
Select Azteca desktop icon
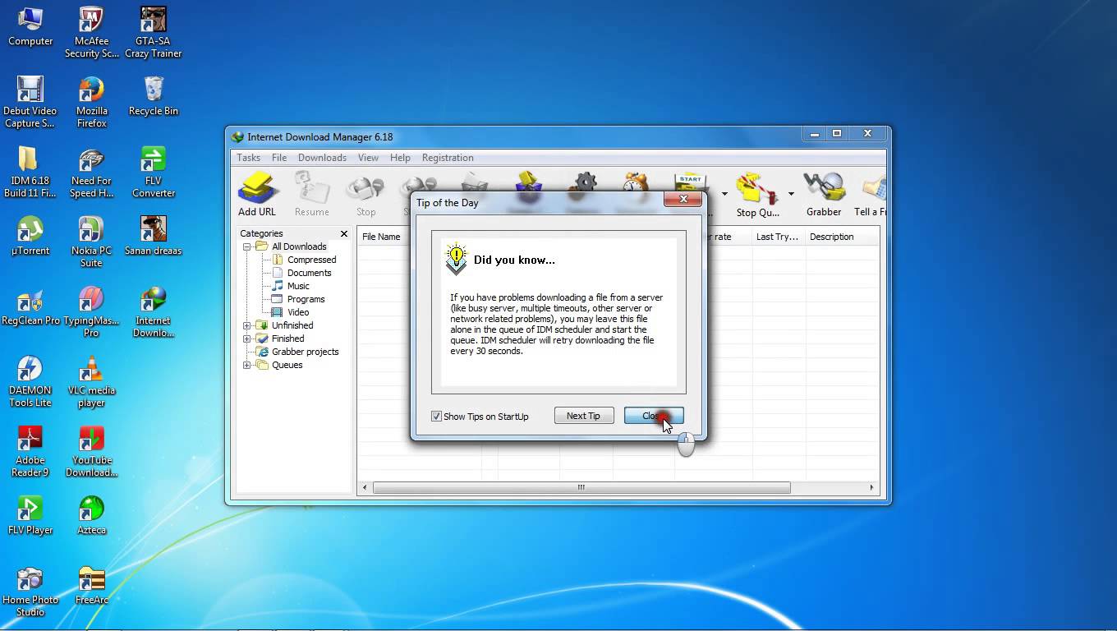[x=92, y=516]
